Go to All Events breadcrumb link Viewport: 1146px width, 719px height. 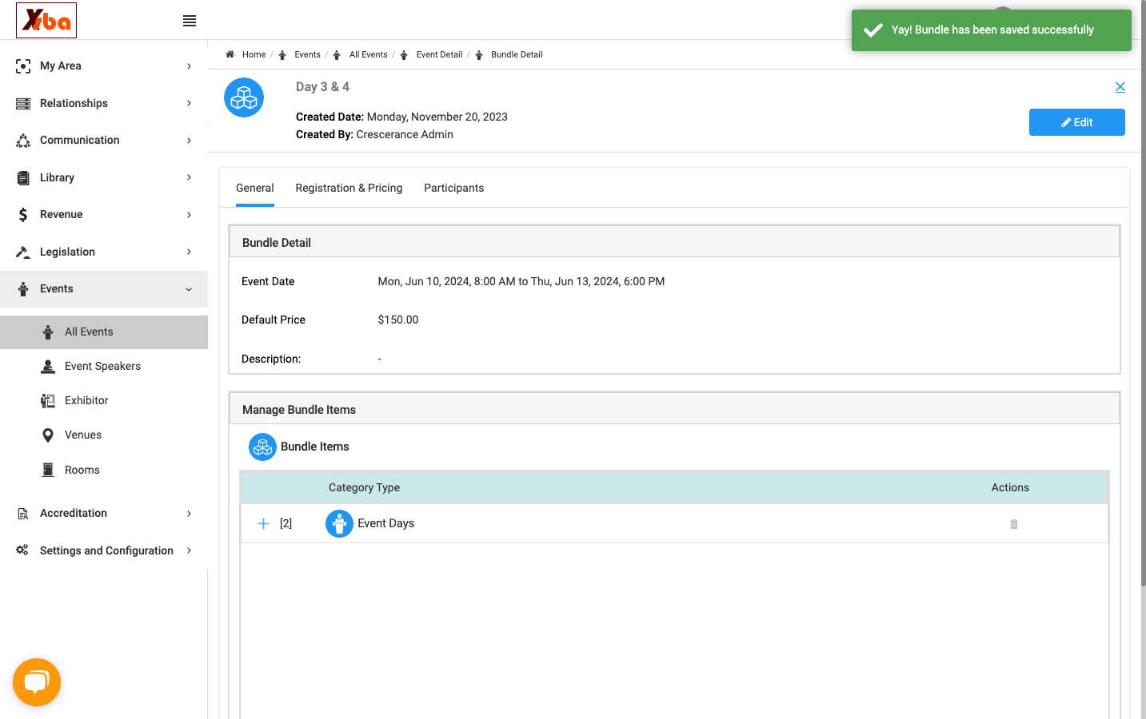pyautogui.click(x=368, y=55)
